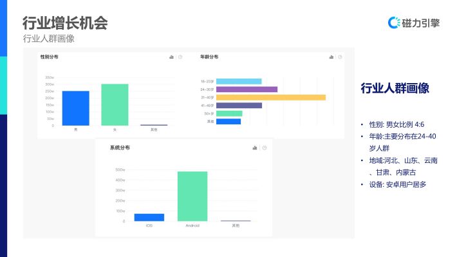Select the blue 男 bar in gender chart
The height and width of the screenshot is (257, 457).
(x=76, y=108)
